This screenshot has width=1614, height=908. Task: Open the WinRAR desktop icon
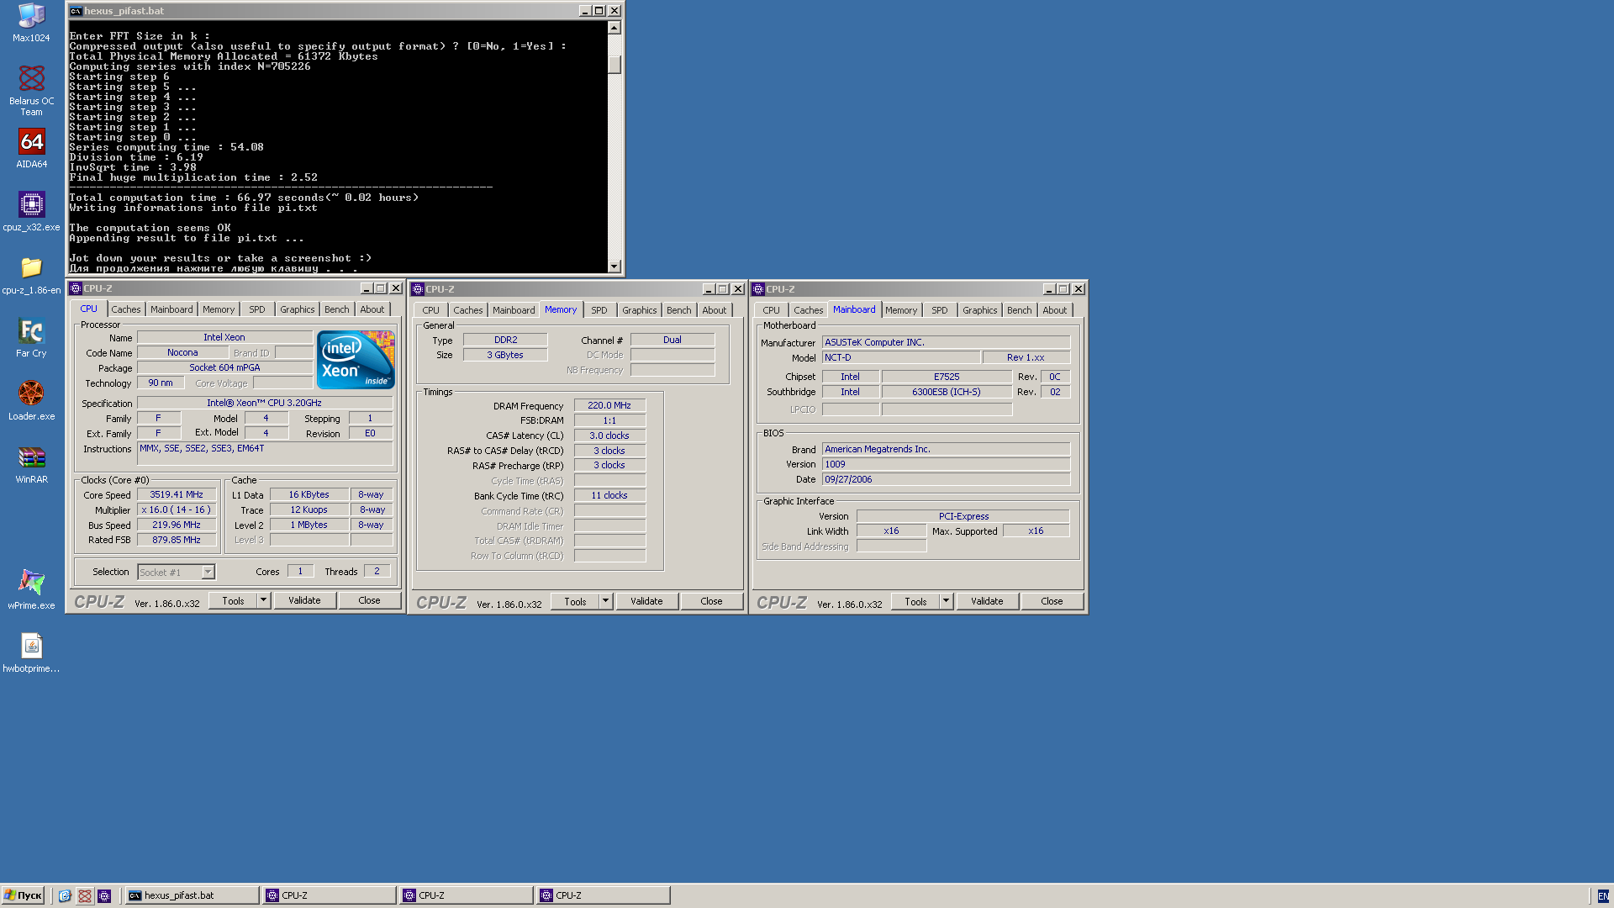click(31, 464)
